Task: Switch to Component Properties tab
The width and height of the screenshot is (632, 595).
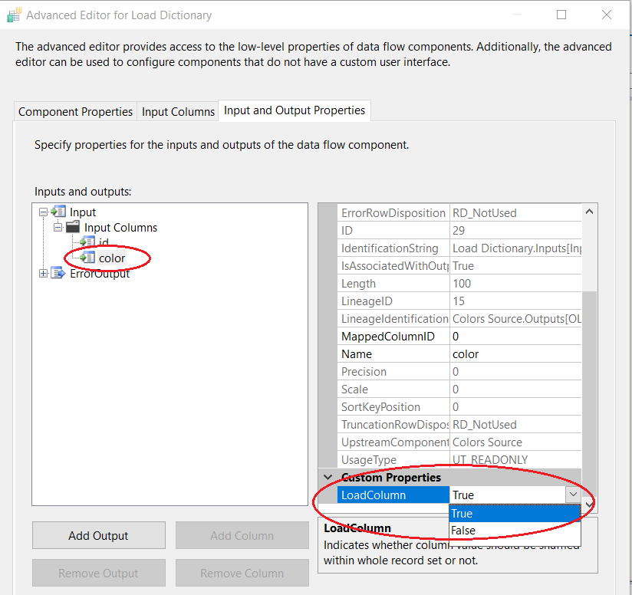Action: pos(75,112)
